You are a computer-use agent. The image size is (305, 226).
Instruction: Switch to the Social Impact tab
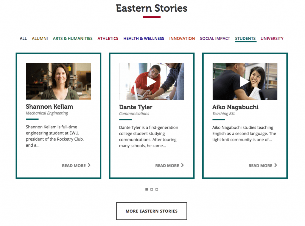215,39
